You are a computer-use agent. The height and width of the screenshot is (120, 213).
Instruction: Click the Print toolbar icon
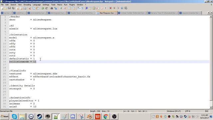click(25, 8)
